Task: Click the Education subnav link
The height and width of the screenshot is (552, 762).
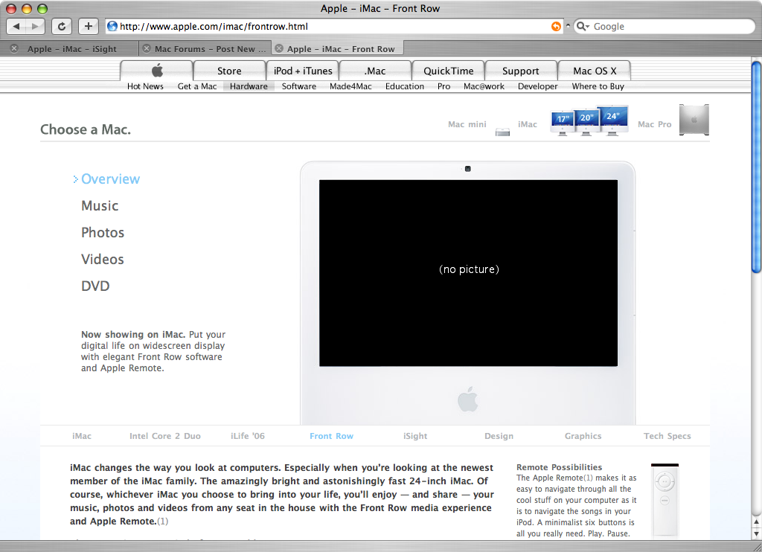Action: click(x=404, y=86)
